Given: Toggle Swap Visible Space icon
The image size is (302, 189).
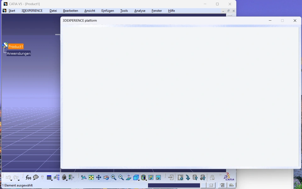Looking at the screenshot, I should coord(158,177).
